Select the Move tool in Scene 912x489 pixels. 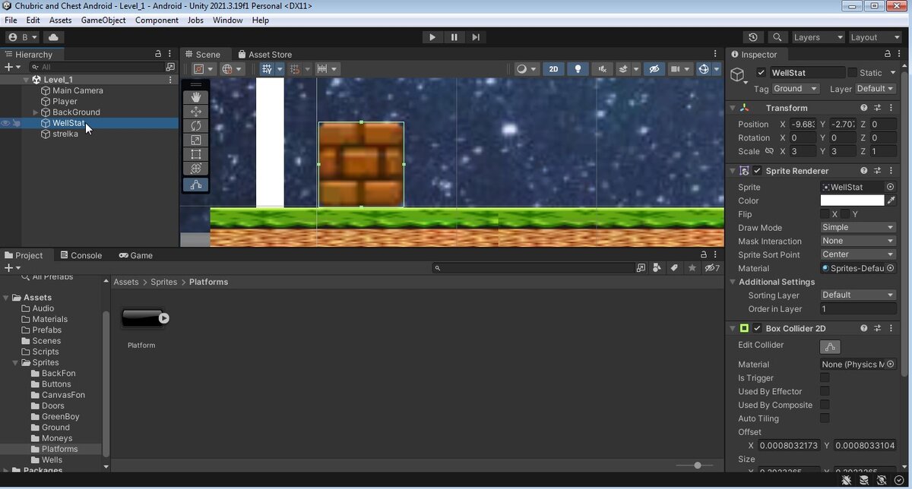pyautogui.click(x=195, y=112)
